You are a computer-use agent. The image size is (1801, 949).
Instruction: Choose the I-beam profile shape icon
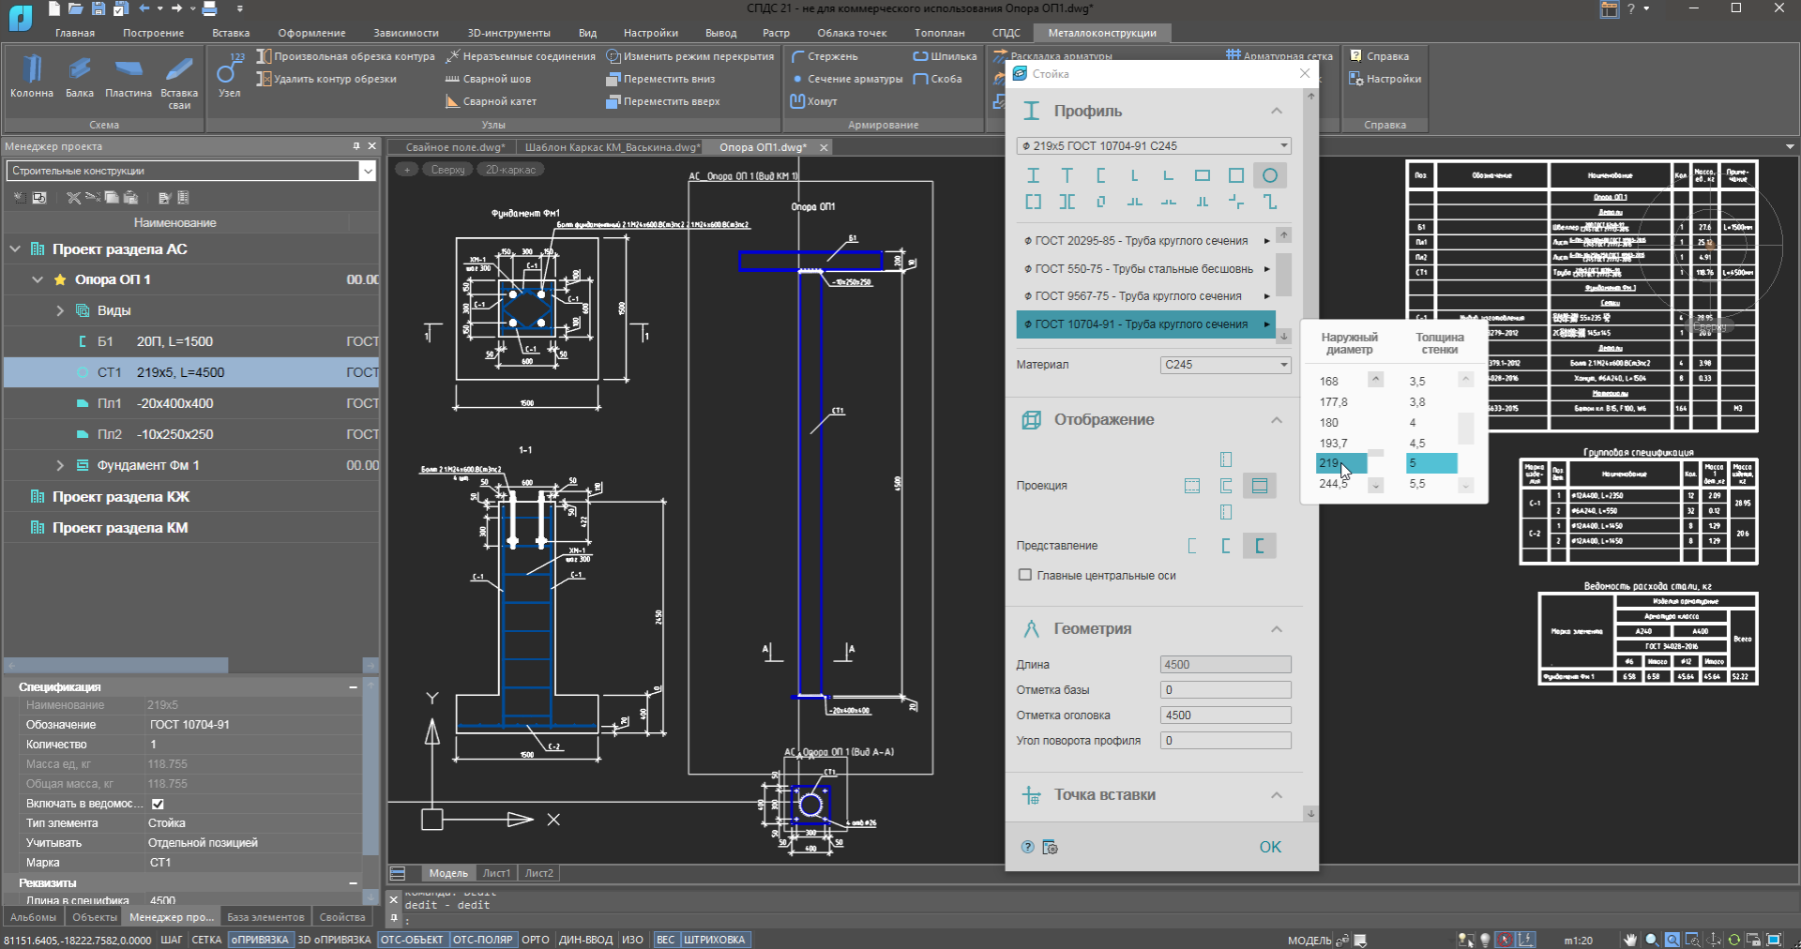1033,175
